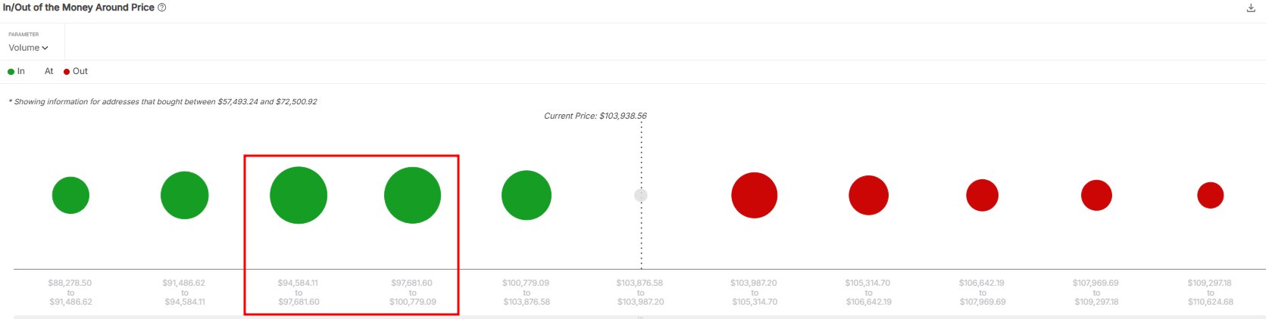Viewport: 1266px width, 319px height.
Task: Click the $103,876.58 to $103,987.20 axis label
Action: tap(640, 292)
